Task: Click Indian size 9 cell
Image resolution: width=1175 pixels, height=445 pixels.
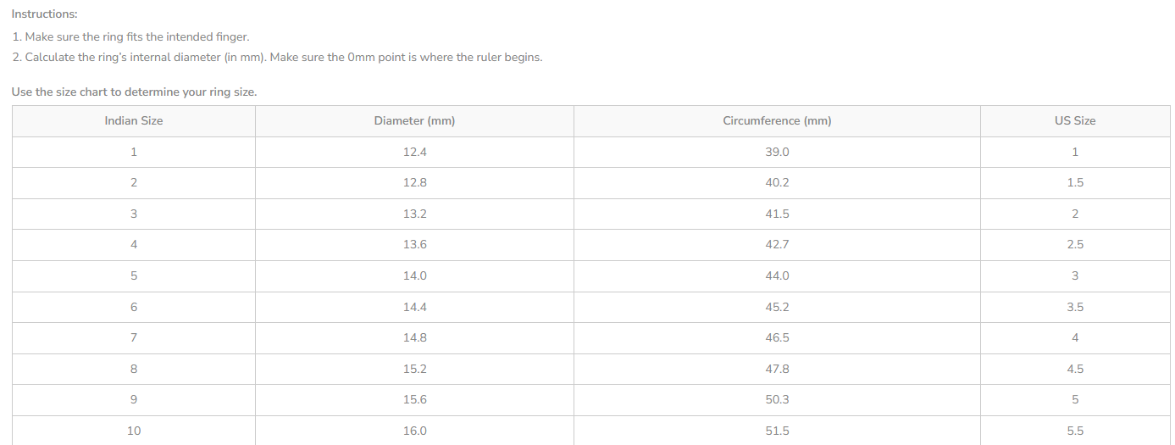Action: pyautogui.click(x=134, y=400)
